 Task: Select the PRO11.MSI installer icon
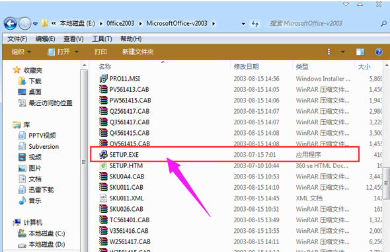click(x=103, y=79)
